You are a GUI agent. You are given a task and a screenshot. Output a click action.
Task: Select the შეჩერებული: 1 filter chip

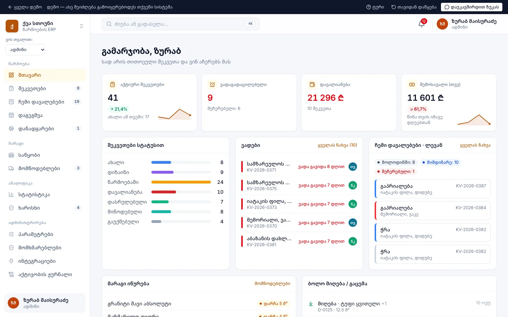(396, 172)
